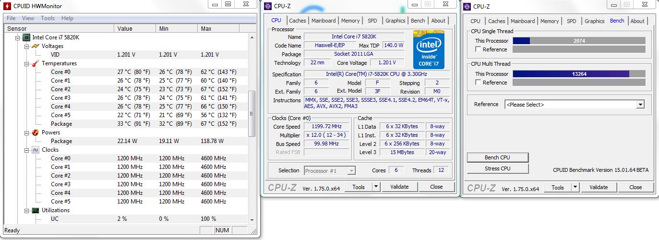
Task: Click the Bench CPU button
Action: (x=498, y=157)
